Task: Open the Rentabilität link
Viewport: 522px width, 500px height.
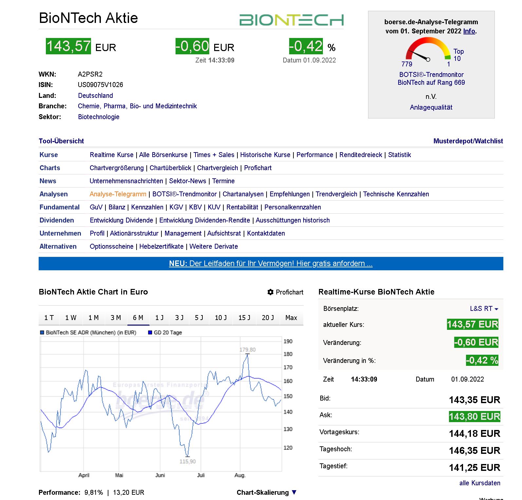Action: 242,207
